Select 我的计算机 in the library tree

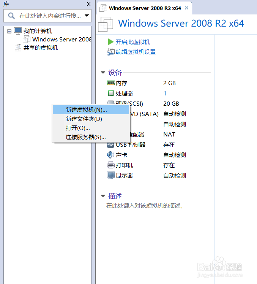point(38,31)
